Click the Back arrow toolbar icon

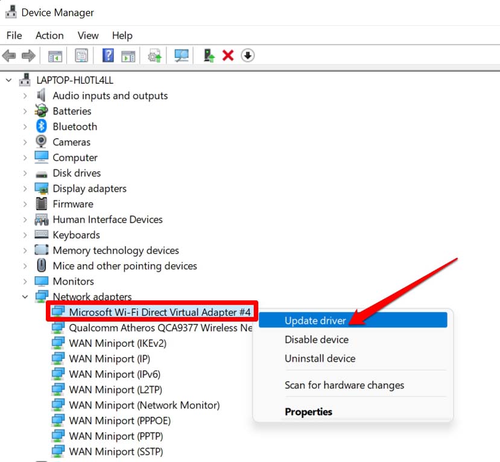coord(9,56)
